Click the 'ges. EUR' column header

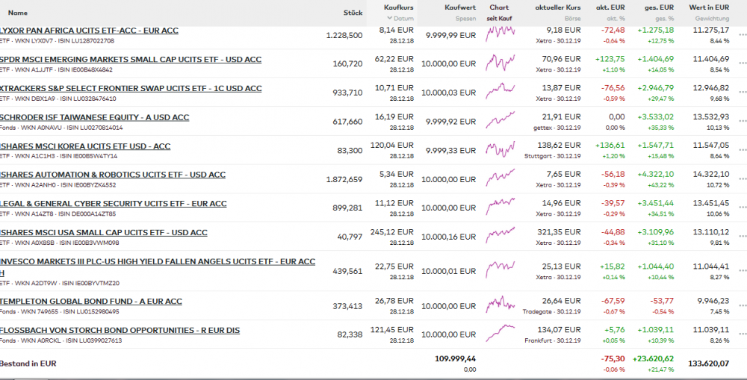point(658,7)
